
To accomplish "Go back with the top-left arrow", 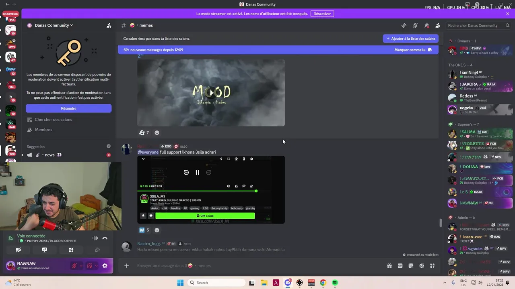I will (x=7, y=4).
